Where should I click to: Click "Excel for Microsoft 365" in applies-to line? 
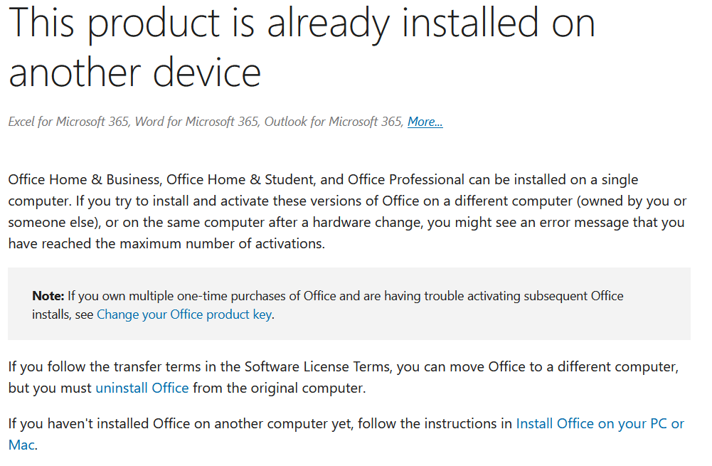68,122
